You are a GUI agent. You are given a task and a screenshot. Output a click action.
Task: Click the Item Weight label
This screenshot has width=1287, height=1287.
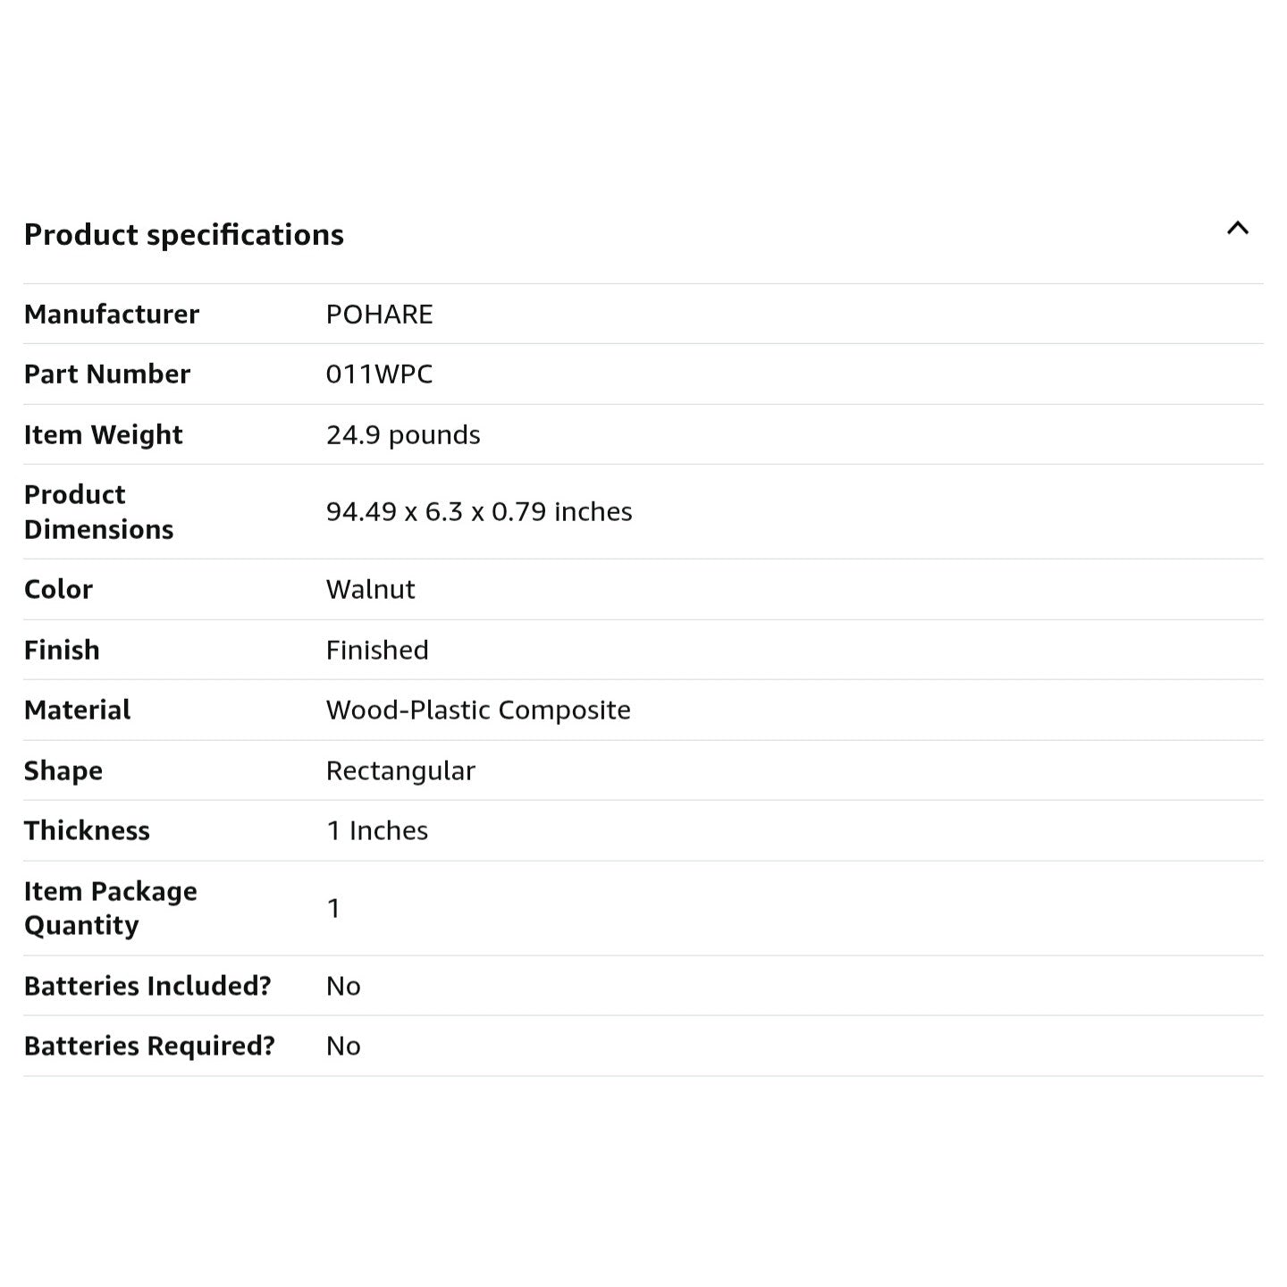[104, 435]
